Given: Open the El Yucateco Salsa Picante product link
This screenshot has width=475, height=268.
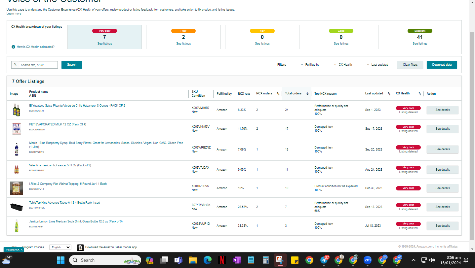Looking at the screenshot, I should [77, 106].
